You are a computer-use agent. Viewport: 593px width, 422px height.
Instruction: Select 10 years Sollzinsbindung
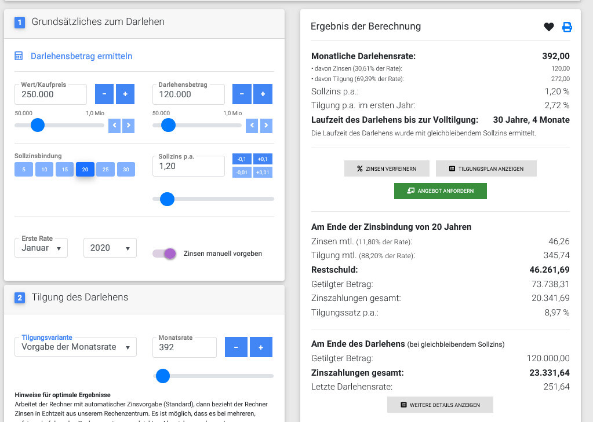tap(44, 170)
